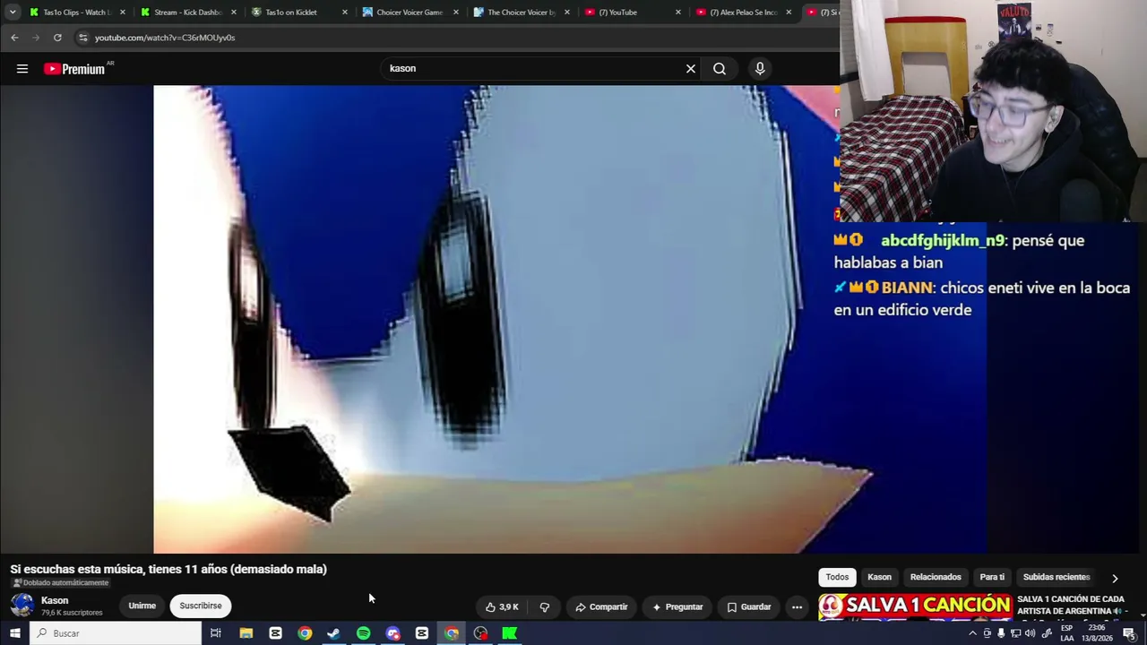Open Task View on the taskbar
Image resolution: width=1147 pixels, height=645 pixels.
[x=216, y=633]
